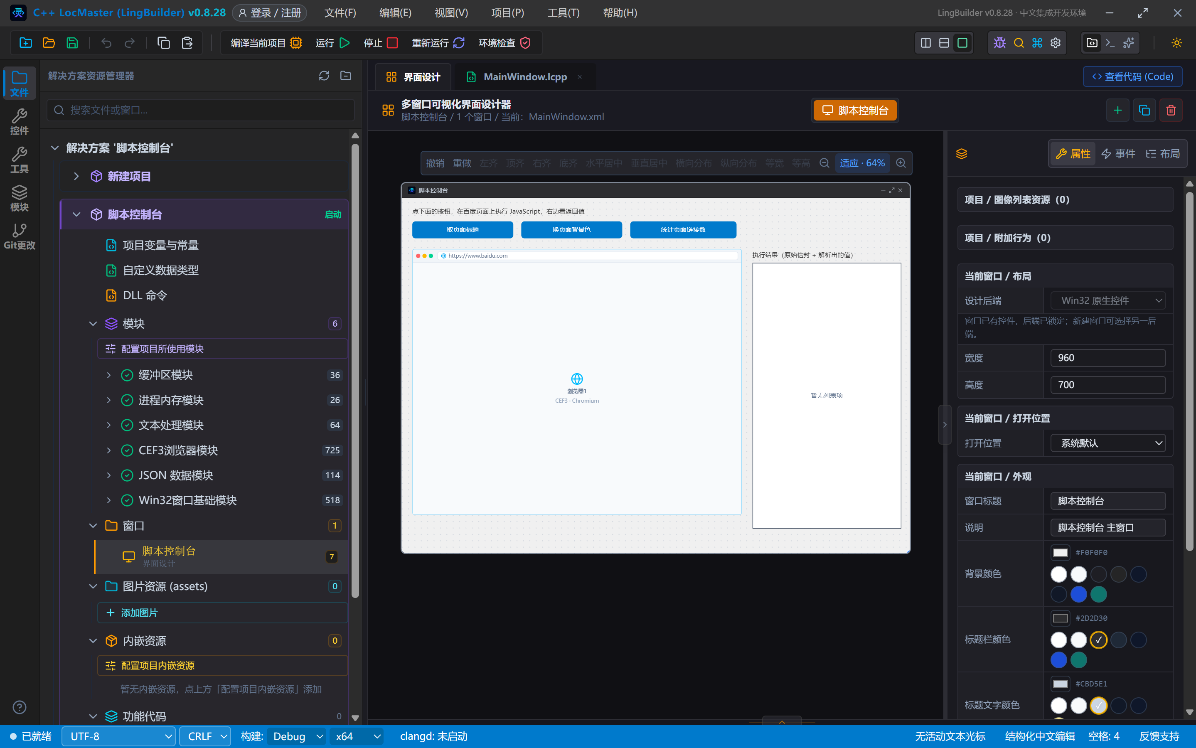This screenshot has height=748, width=1196.
Task: Open the 控件 sidebar panel
Action: pos(19,122)
